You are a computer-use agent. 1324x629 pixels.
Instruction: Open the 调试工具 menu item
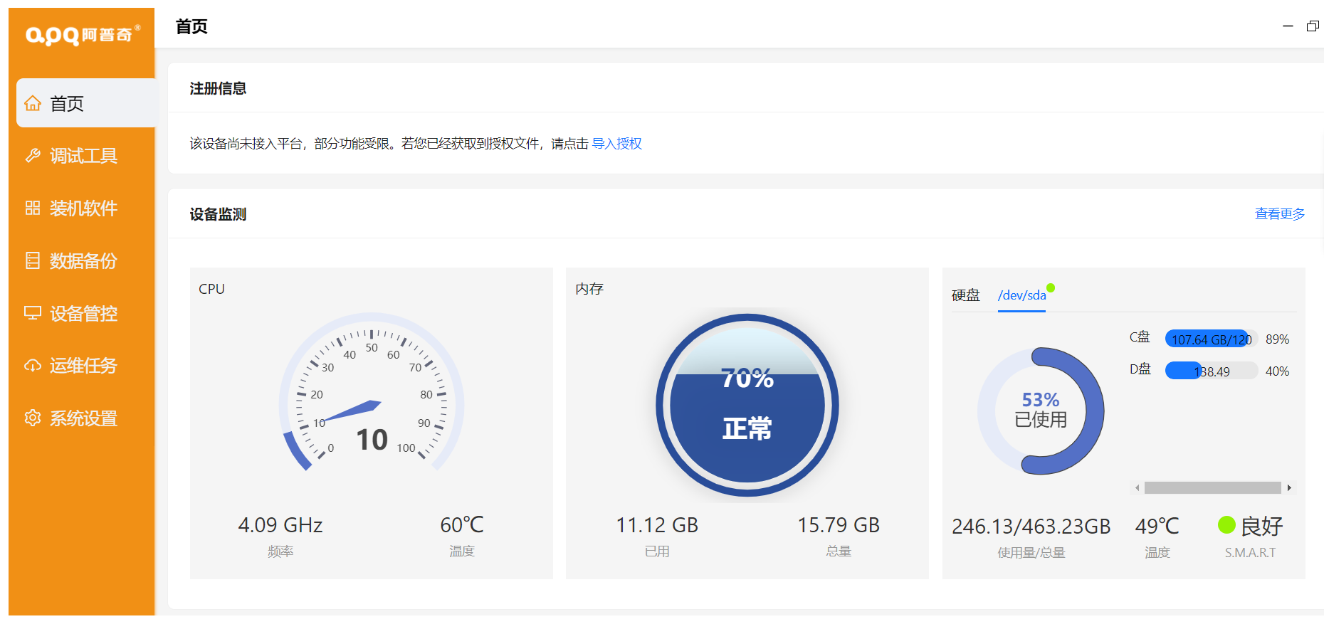pos(83,156)
